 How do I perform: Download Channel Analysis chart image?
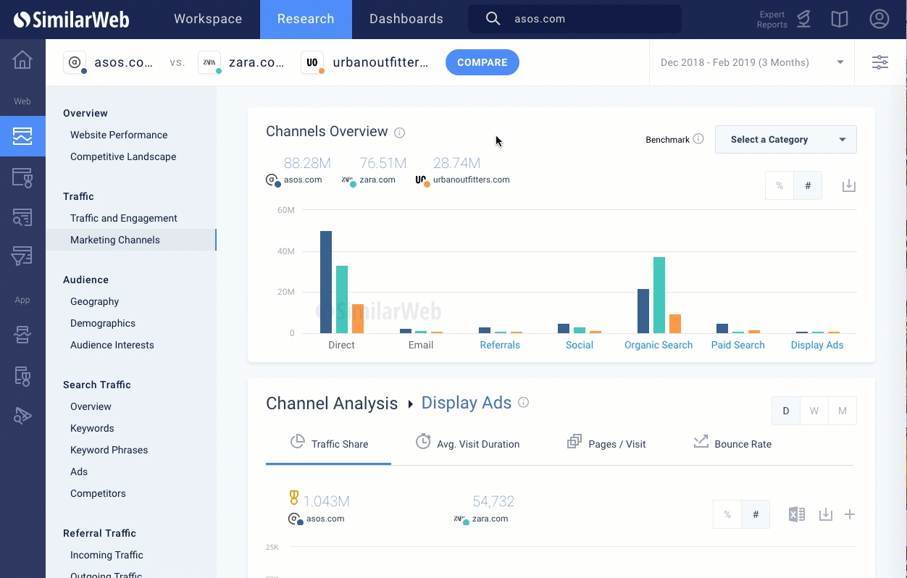[x=826, y=515]
